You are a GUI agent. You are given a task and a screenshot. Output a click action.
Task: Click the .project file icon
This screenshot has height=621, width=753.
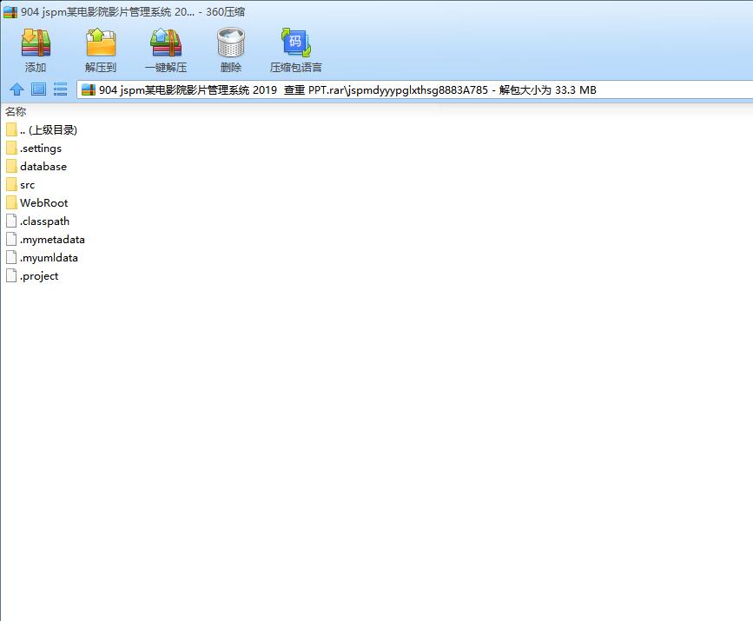(11, 275)
